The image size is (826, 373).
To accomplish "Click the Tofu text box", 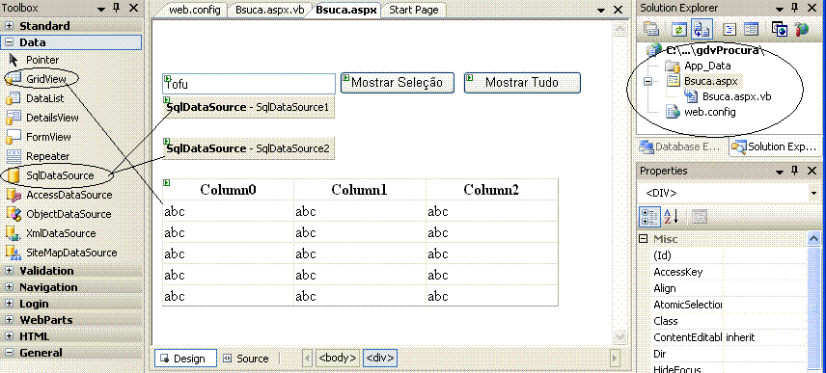I will 249,84.
